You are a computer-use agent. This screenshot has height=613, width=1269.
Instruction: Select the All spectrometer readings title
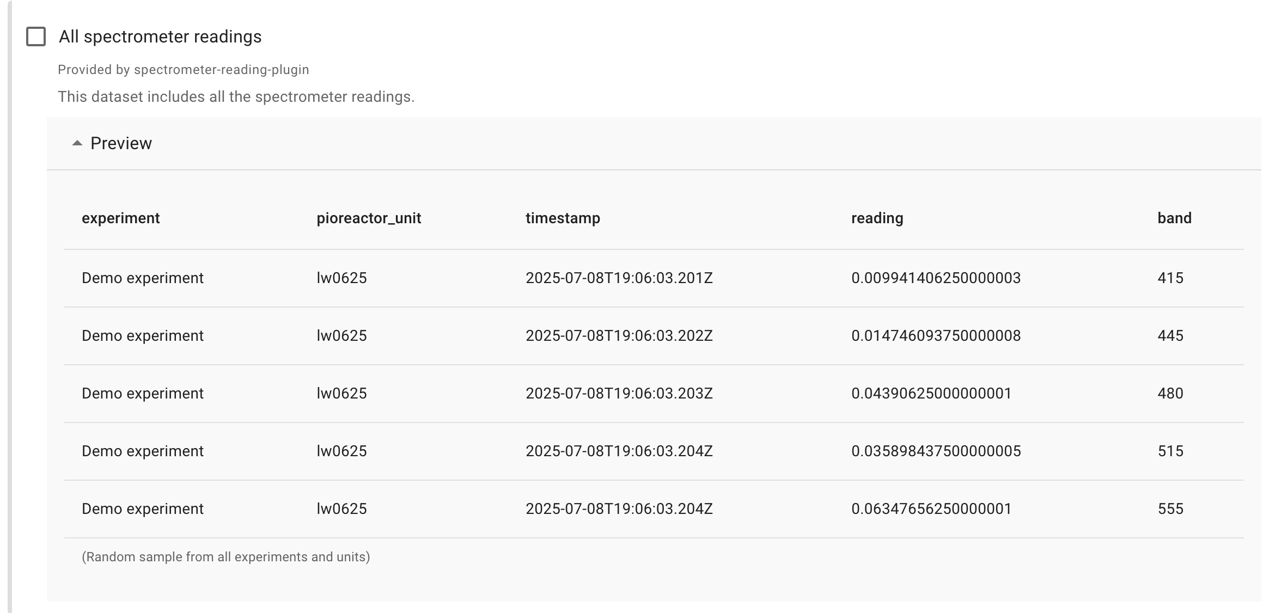click(x=160, y=36)
